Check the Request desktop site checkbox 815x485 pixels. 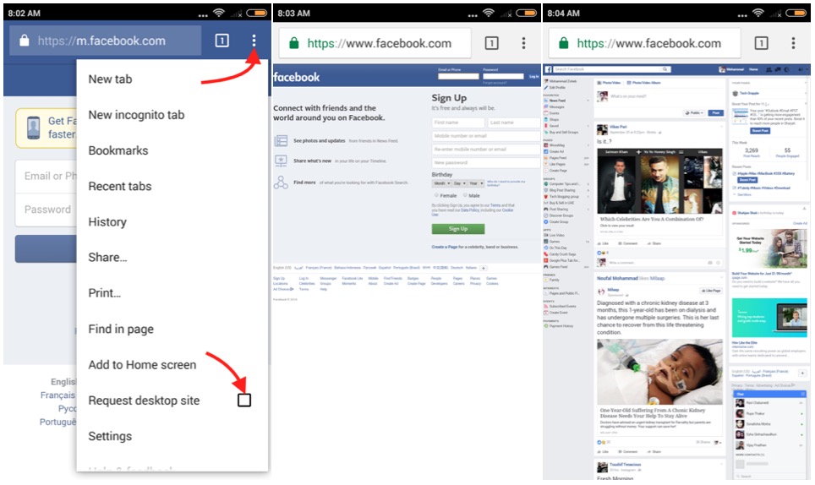(244, 400)
